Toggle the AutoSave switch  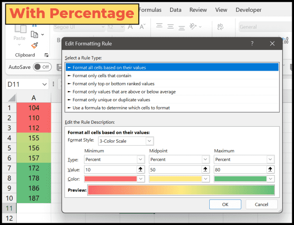tap(42, 67)
